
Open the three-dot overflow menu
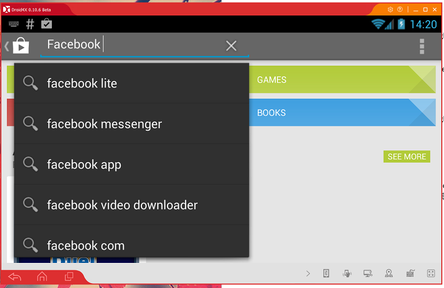coord(422,46)
